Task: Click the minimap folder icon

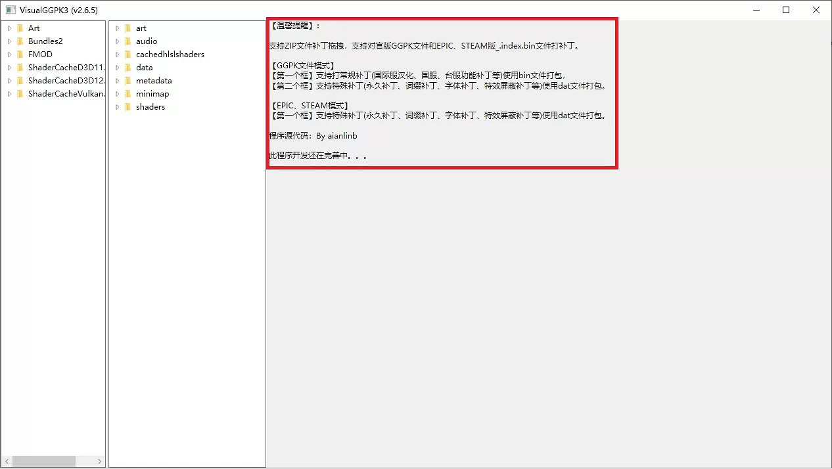Action: [x=129, y=93]
